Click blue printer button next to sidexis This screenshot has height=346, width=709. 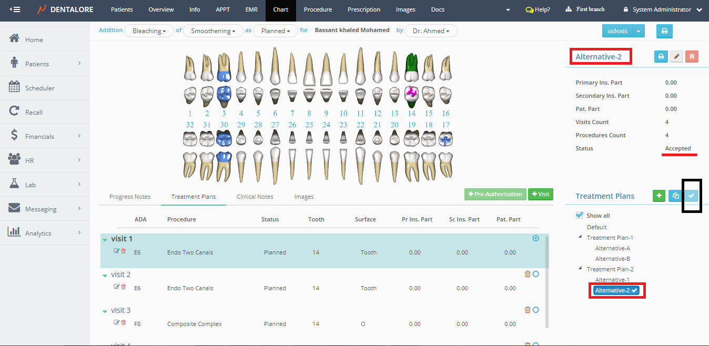click(x=664, y=31)
